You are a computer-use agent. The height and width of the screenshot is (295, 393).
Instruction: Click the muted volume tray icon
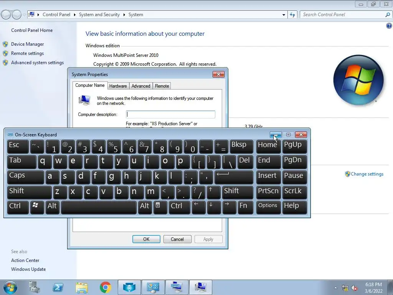tap(354, 288)
